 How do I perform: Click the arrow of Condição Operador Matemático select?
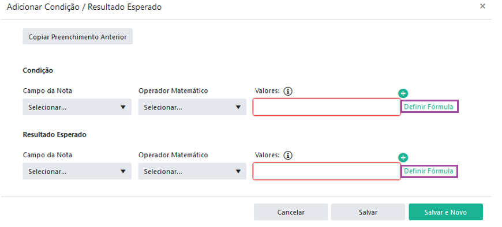[238, 107]
